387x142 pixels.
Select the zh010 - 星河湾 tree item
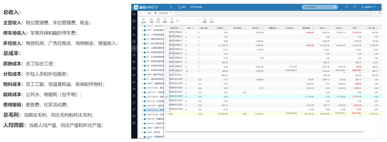tap(152, 132)
